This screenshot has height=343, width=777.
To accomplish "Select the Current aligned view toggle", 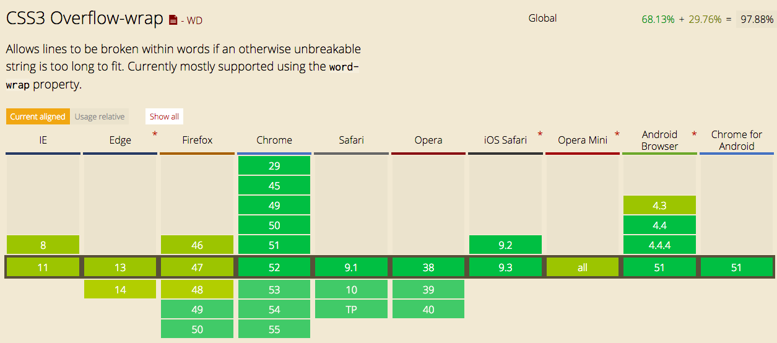I will coord(38,116).
